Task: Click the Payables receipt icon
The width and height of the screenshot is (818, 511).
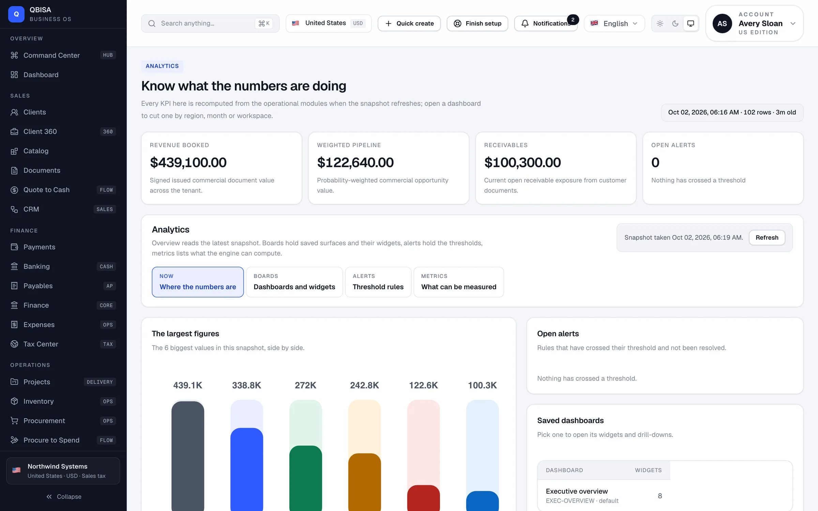Action: [14, 286]
